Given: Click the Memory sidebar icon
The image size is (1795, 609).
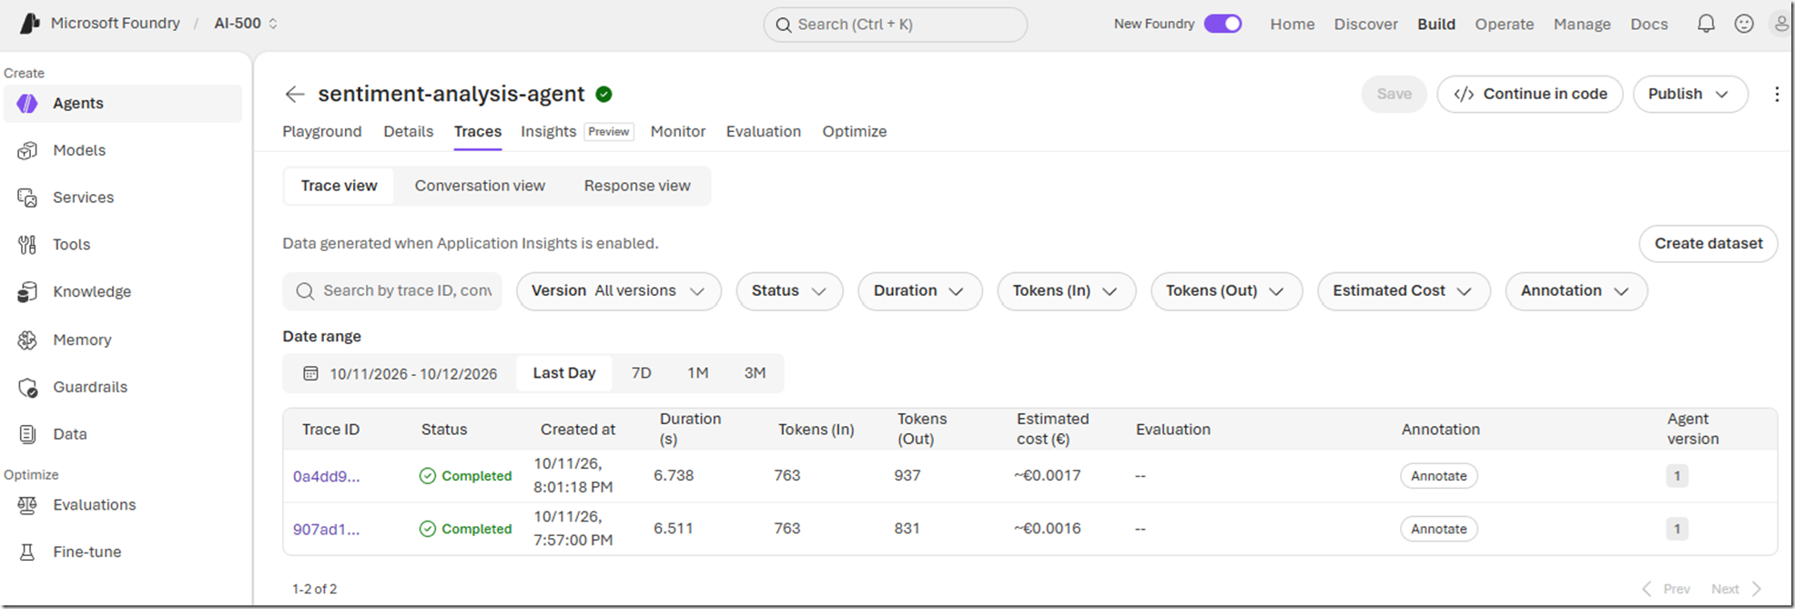Looking at the screenshot, I should pyautogui.click(x=27, y=340).
